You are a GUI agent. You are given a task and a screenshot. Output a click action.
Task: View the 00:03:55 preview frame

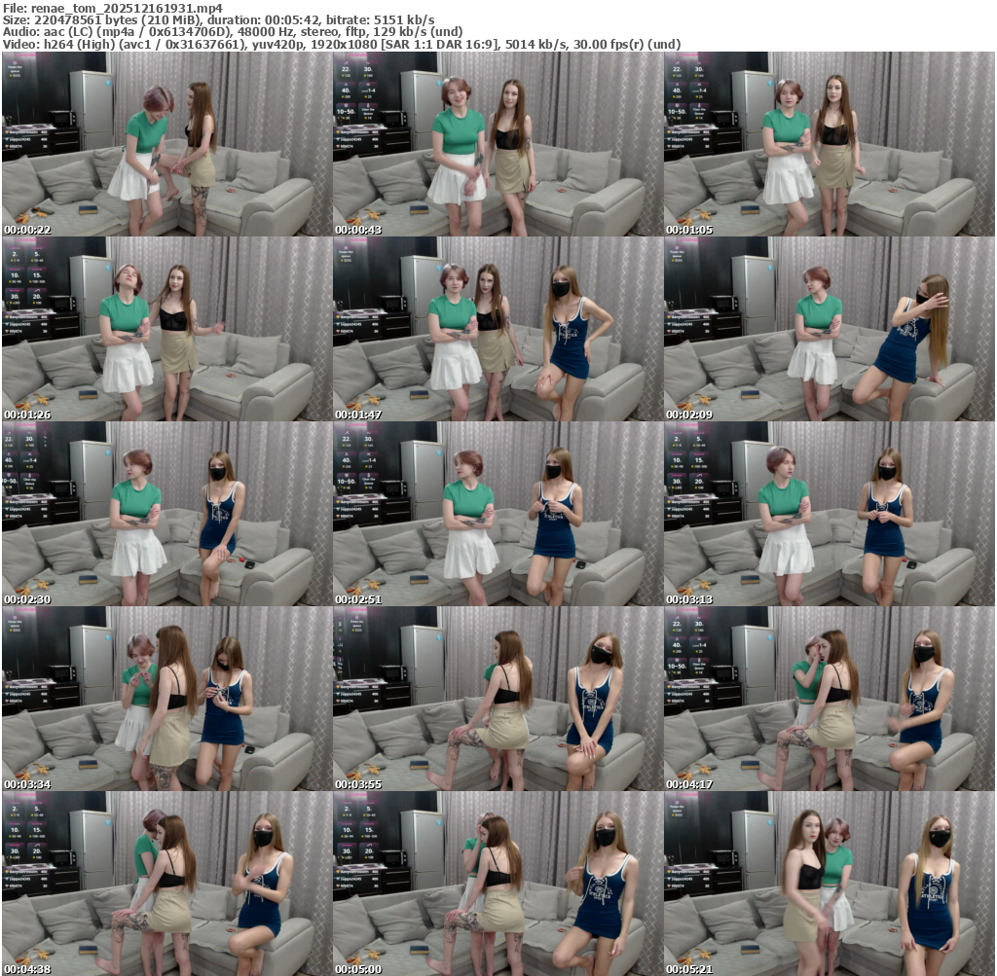[x=498, y=699]
